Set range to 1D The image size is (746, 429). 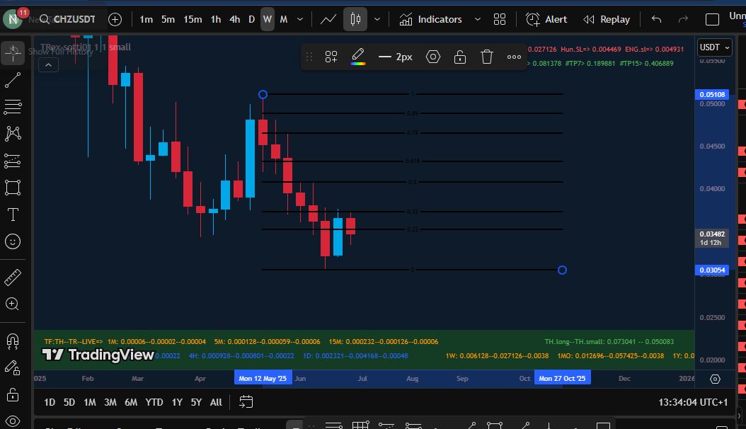click(50, 402)
